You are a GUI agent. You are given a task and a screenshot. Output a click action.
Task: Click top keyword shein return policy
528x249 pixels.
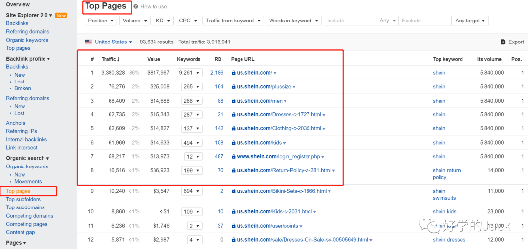446,174
